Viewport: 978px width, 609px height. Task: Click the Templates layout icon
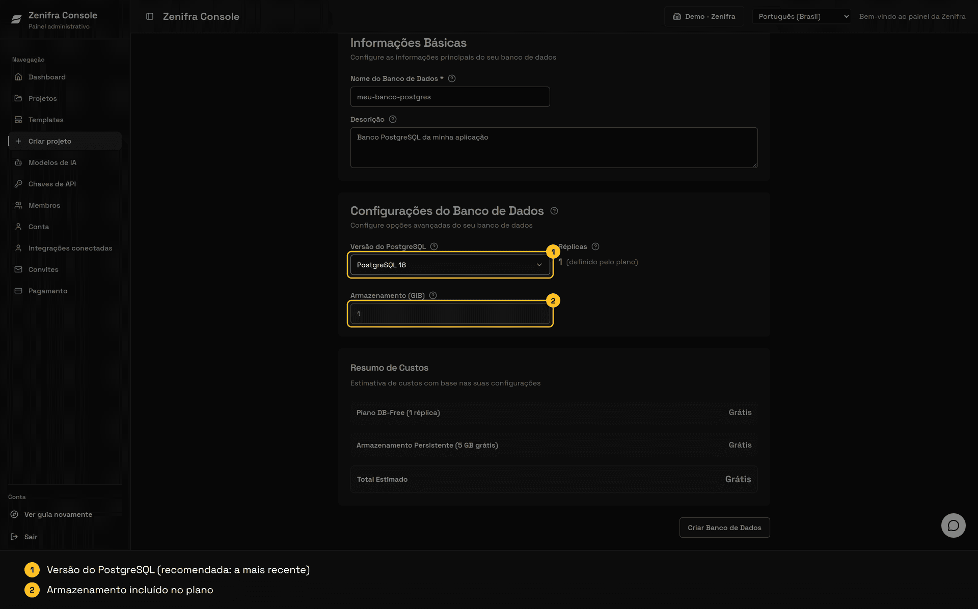[x=18, y=120]
